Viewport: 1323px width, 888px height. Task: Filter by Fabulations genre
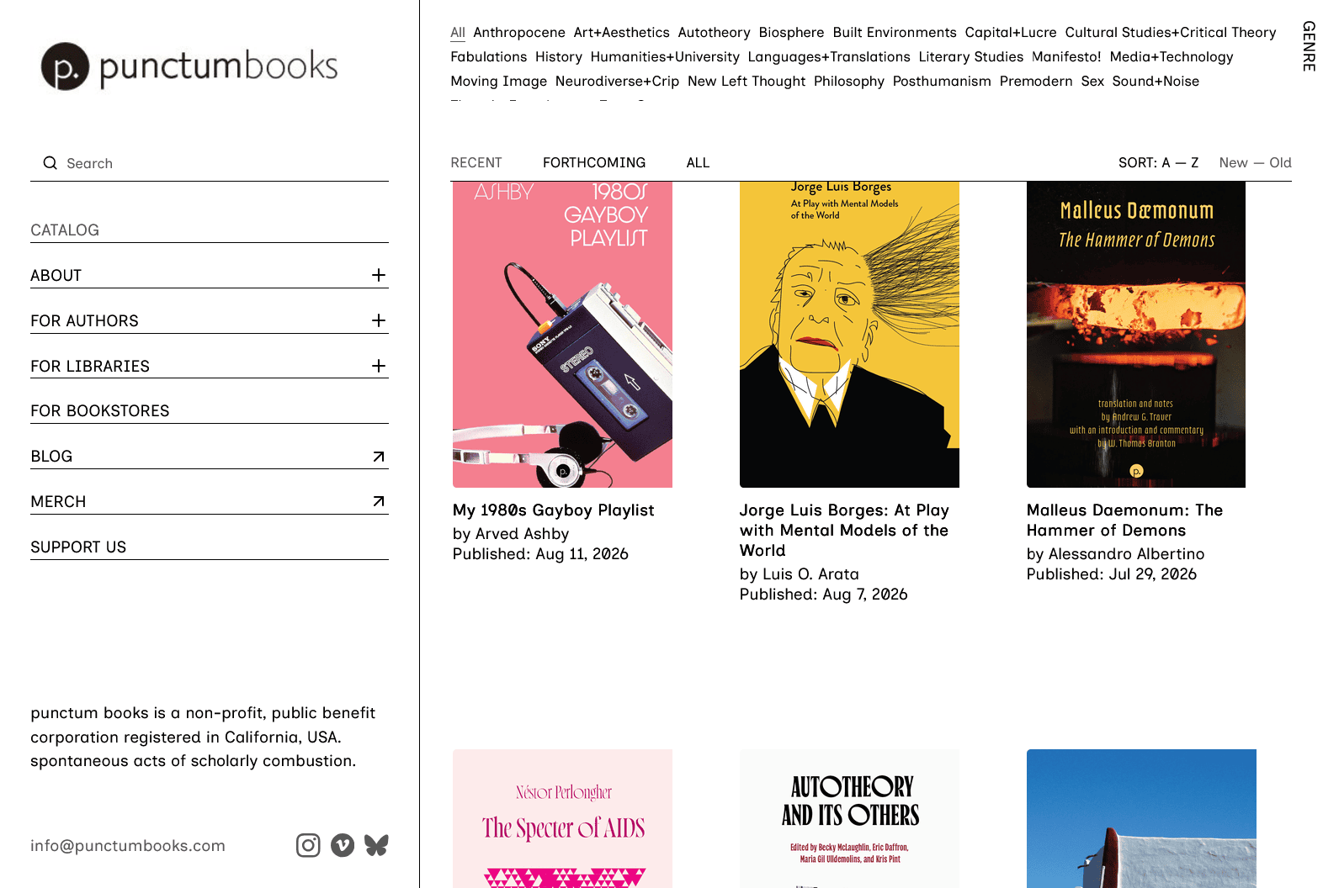pyautogui.click(x=489, y=57)
